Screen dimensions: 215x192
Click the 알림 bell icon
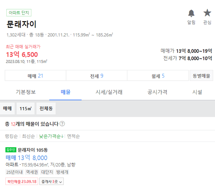point(191,13)
